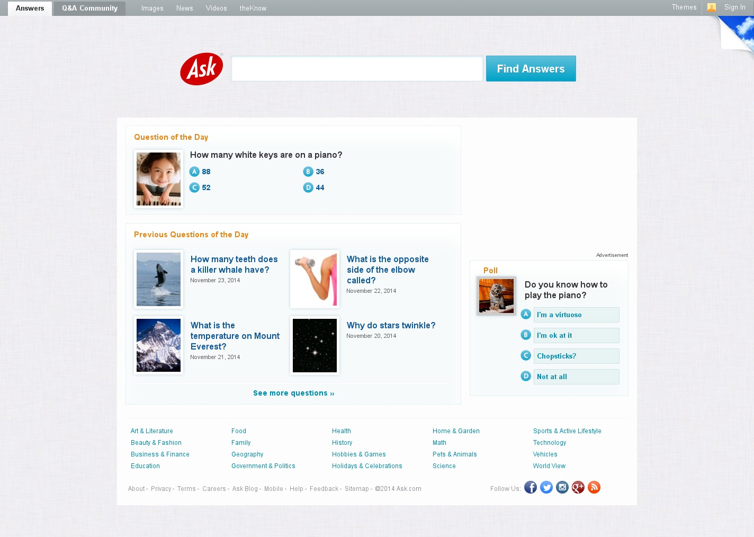Open the Sitemap footer link
The height and width of the screenshot is (537, 754).
tap(357, 489)
